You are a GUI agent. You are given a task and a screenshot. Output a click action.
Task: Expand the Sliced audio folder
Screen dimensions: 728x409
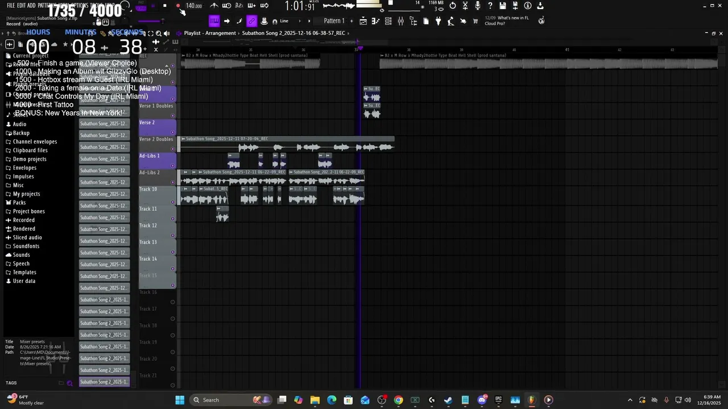27,237
